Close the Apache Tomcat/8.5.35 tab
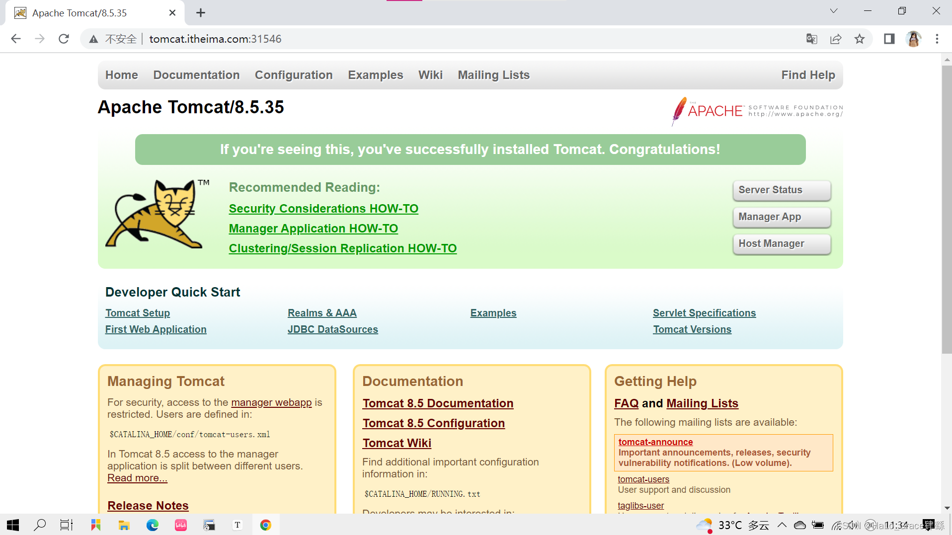 pyautogui.click(x=172, y=13)
